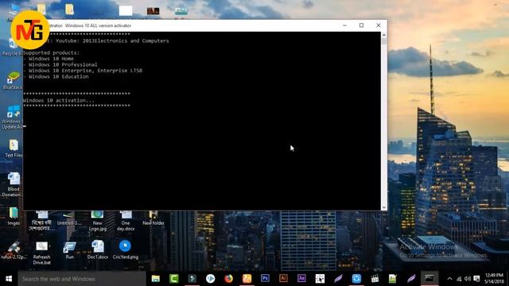Close the Windows 10 activator window
The image size is (509, 286).
pos(379,25)
